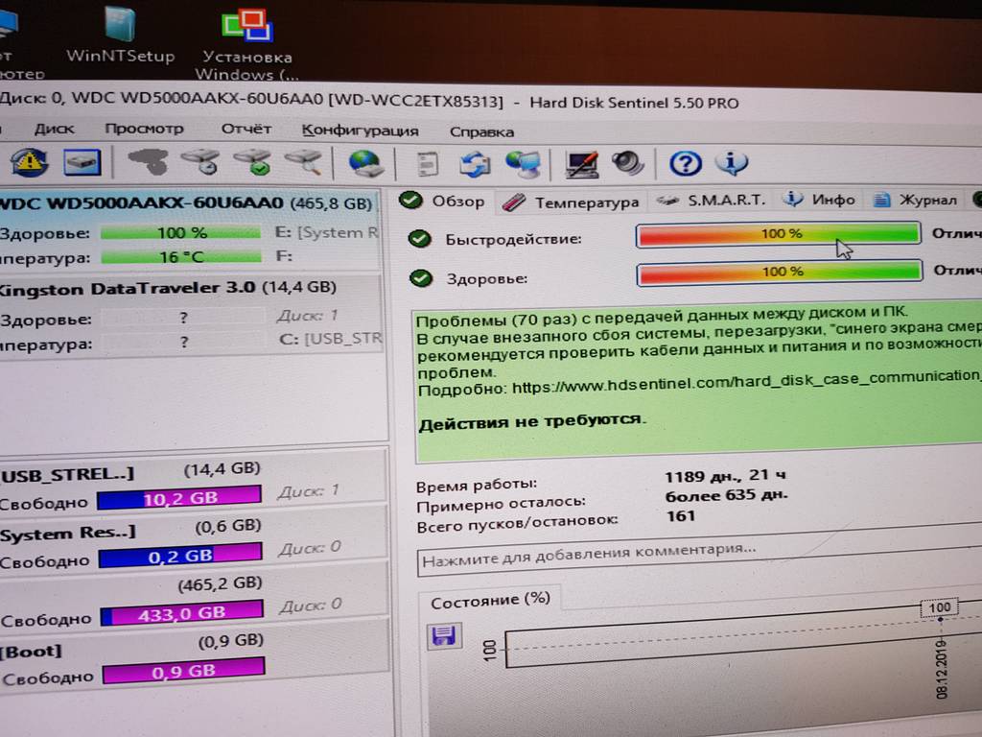Image resolution: width=982 pixels, height=737 pixels.
Task: Switch to the Обзор tab
Action: pyautogui.click(x=443, y=202)
